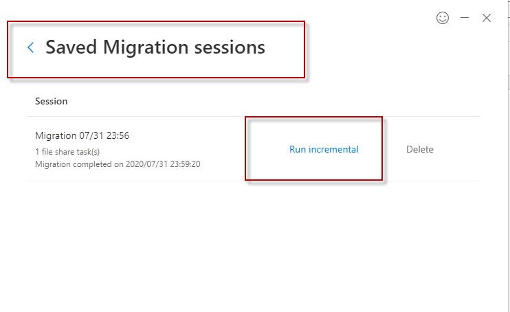The height and width of the screenshot is (312, 510).
Task: Go back from Saved Migration sessions page
Action: pos(30,47)
